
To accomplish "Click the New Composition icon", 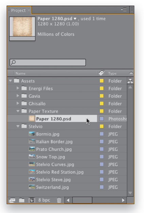I will click(32, 200).
